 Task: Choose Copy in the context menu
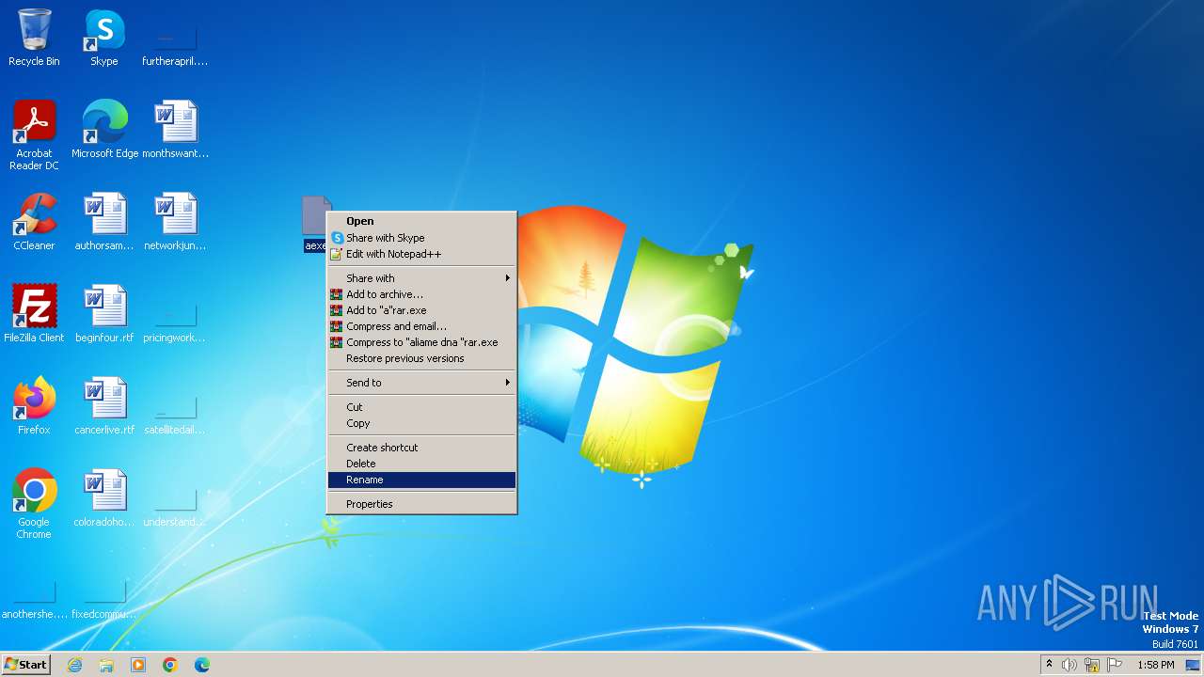(421, 423)
